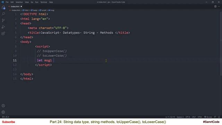Click the meta charset="UTF-8" line
The height and width of the screenshot is (125, 222).
(x=48, y=28)
